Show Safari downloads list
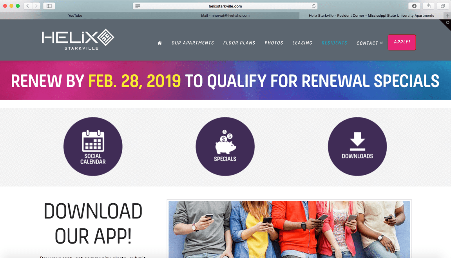 coord(414,6)
